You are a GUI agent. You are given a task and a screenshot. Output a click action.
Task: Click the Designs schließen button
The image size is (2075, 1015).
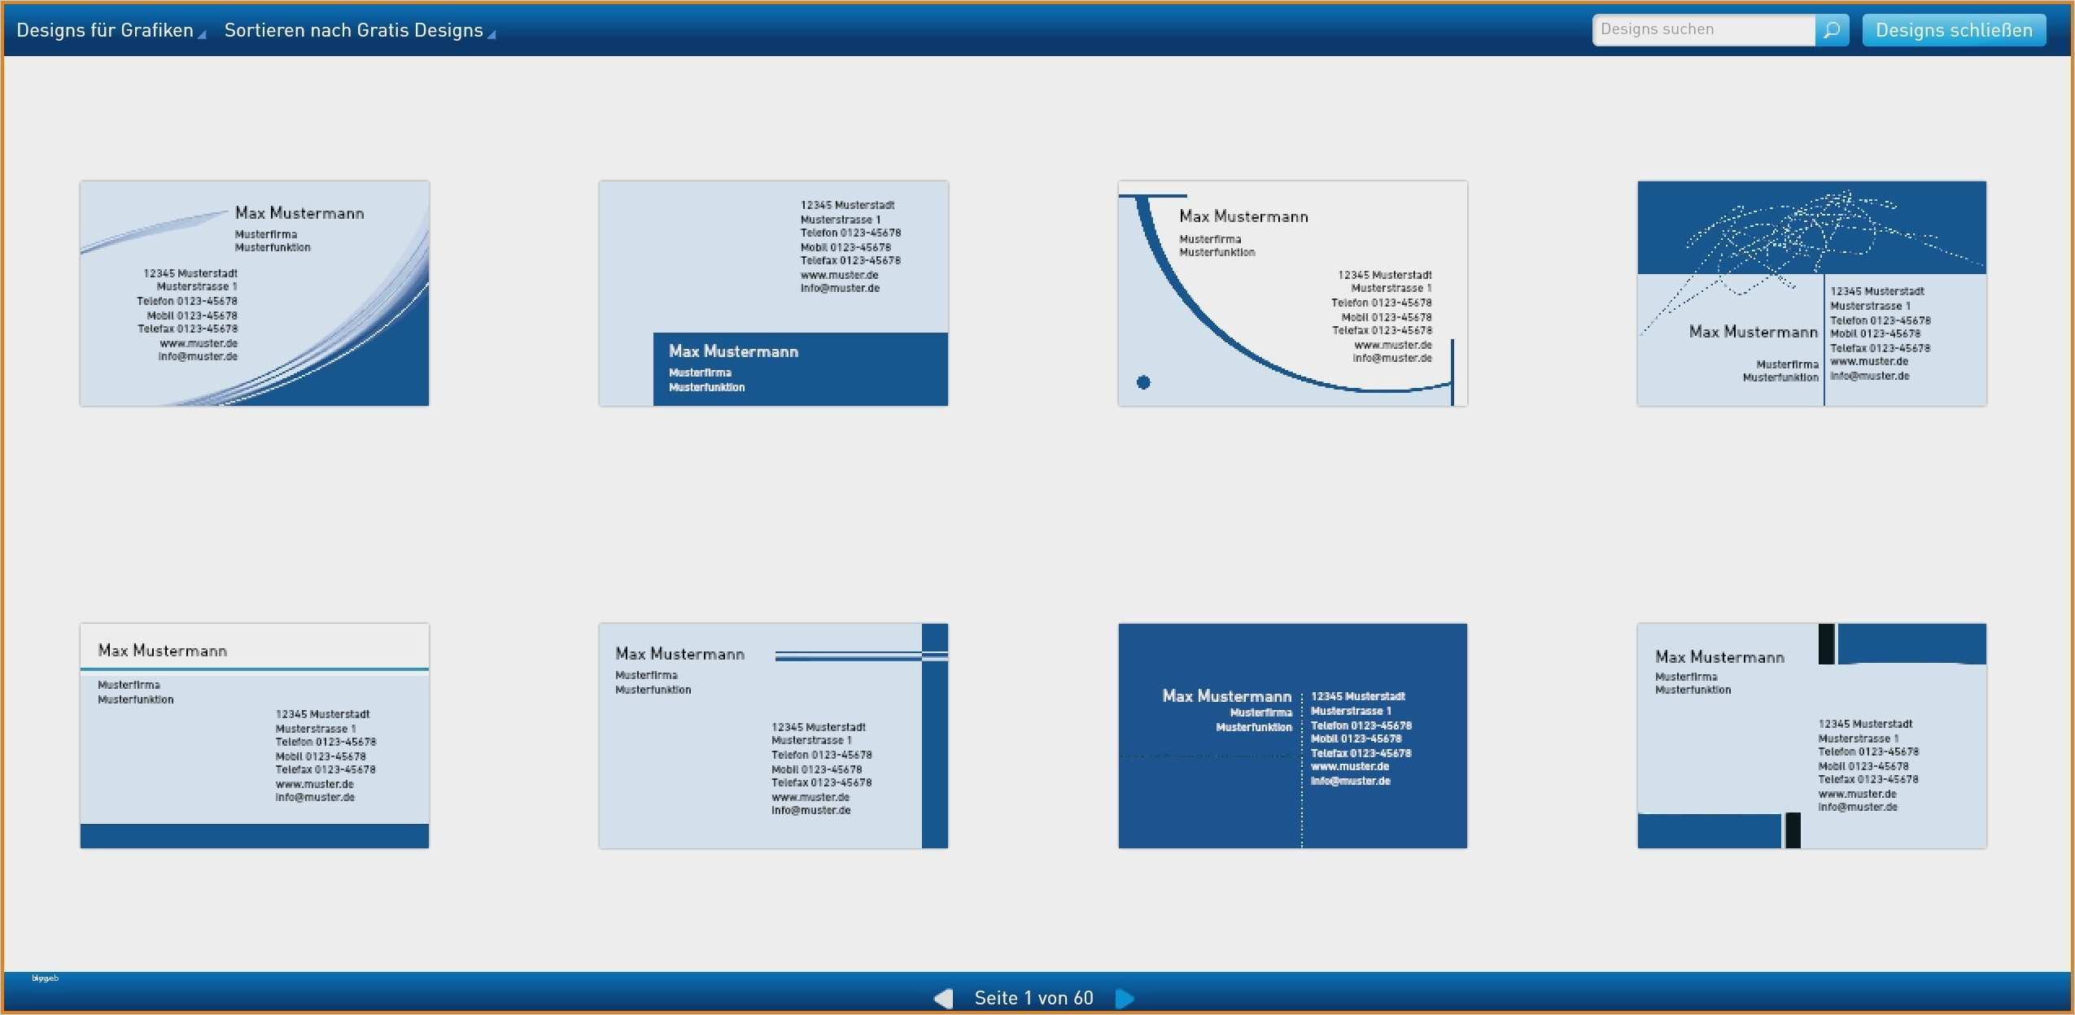[x=1953, y=30]
